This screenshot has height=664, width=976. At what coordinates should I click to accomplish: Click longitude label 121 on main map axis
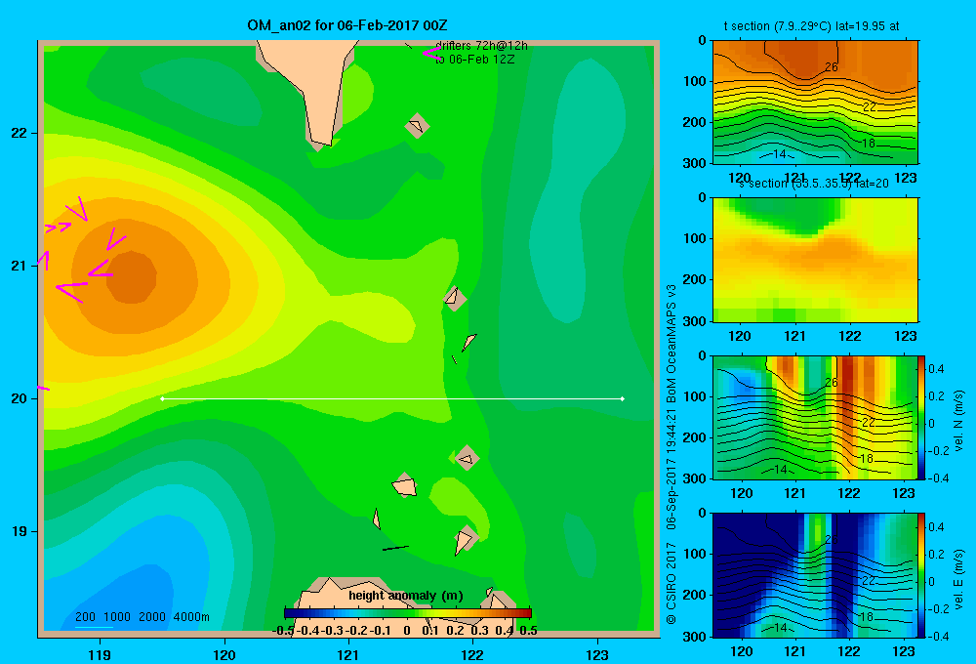pyautogui.click(x=348, y=654)
